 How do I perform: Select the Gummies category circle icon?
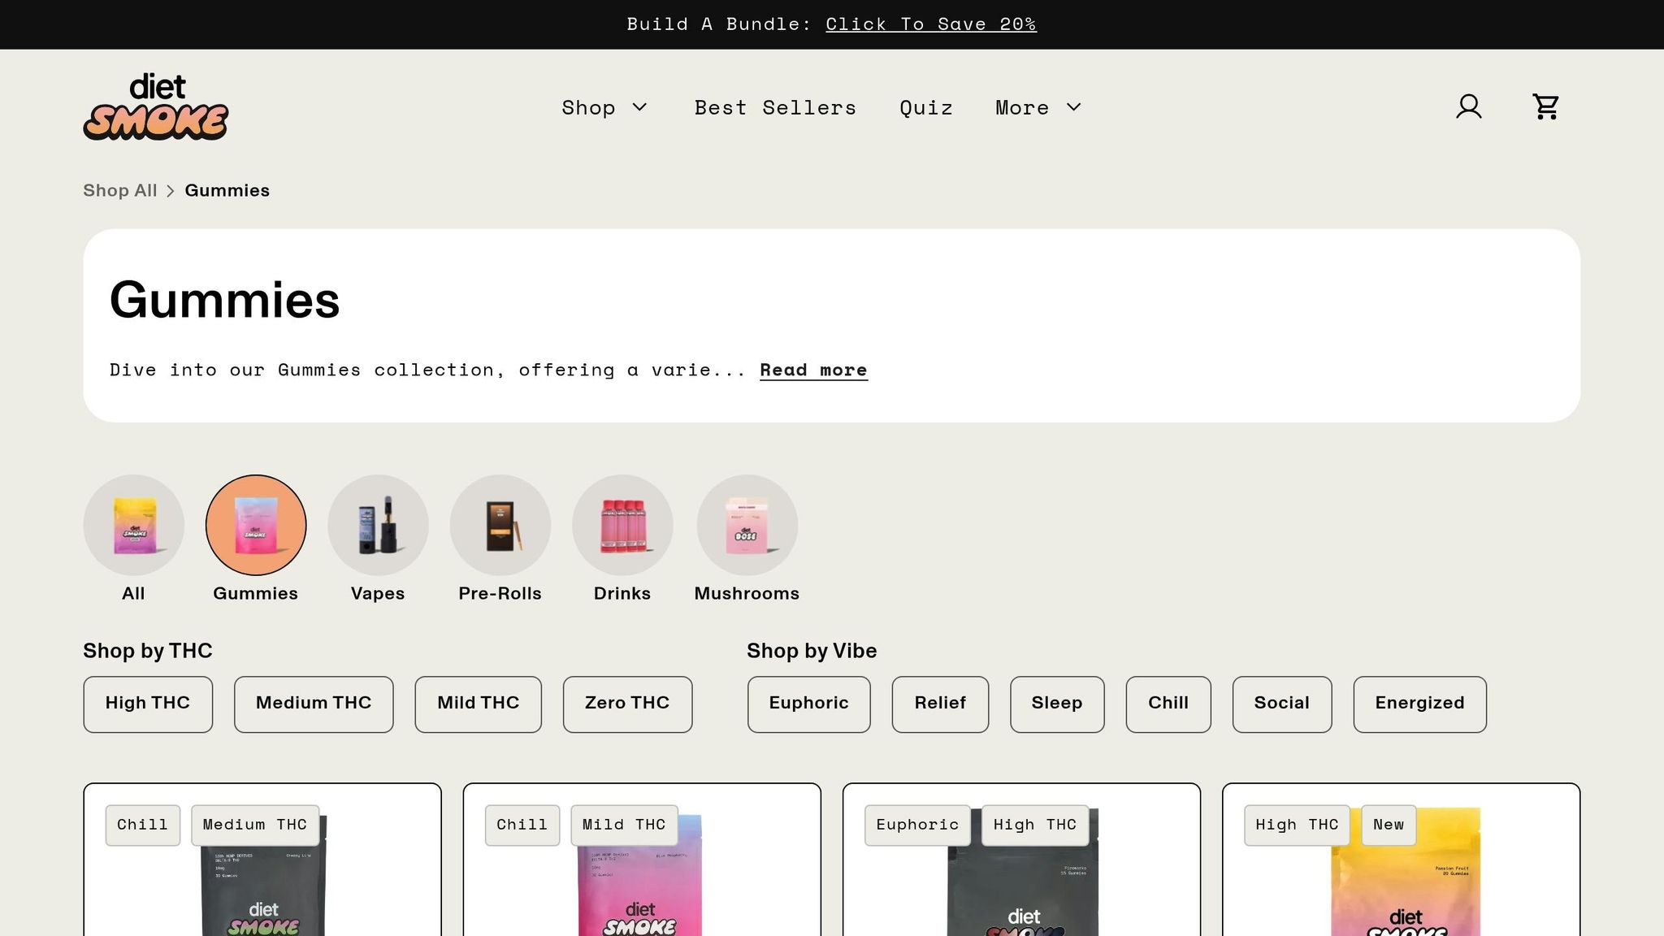[256, 525]
